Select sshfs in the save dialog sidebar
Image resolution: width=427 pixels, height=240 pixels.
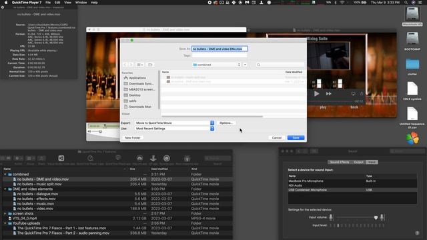(x=130, y=101)
